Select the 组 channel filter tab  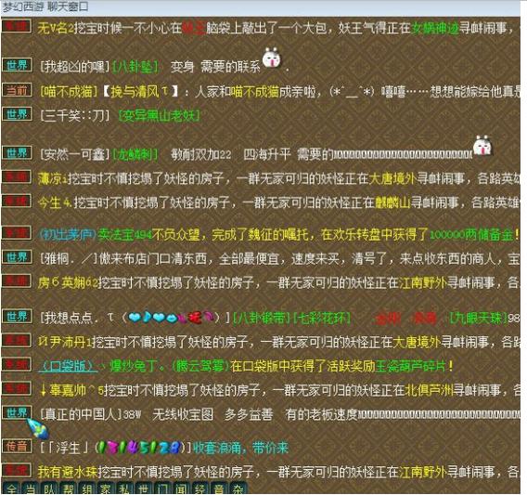coord(86,488)
